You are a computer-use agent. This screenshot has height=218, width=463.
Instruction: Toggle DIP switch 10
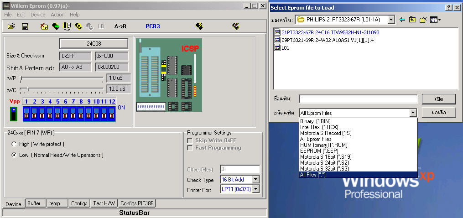click(96, 114)
